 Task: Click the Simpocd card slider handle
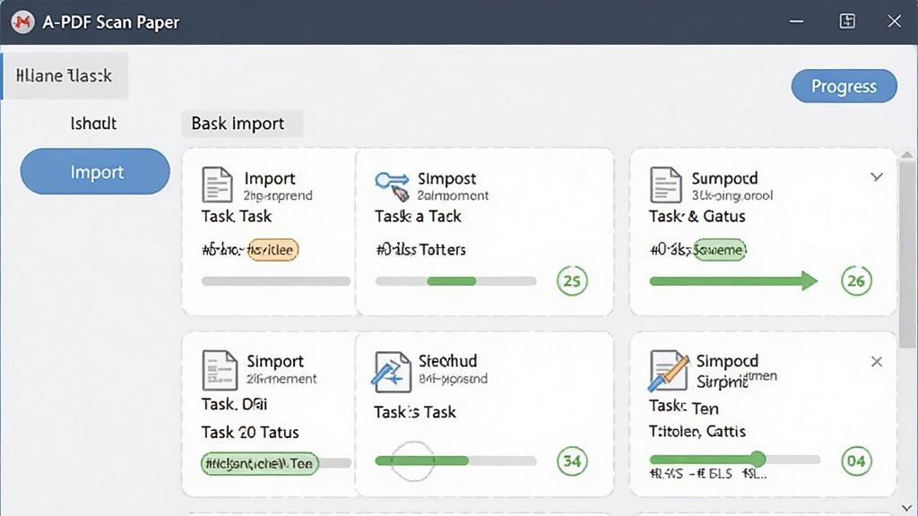758,459
